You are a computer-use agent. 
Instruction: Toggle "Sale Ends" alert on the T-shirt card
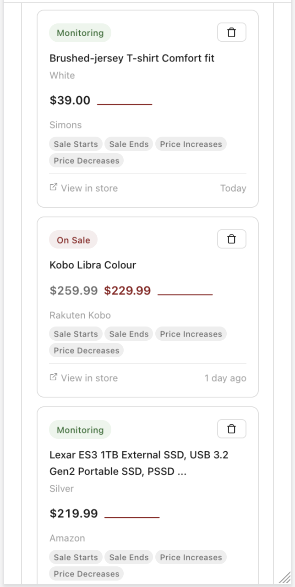click(128, 144)
